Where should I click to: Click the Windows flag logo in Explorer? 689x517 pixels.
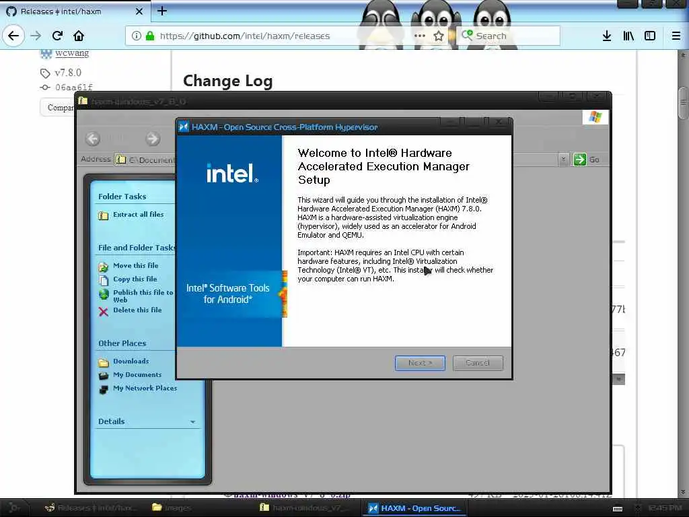(x=595, y=117)
